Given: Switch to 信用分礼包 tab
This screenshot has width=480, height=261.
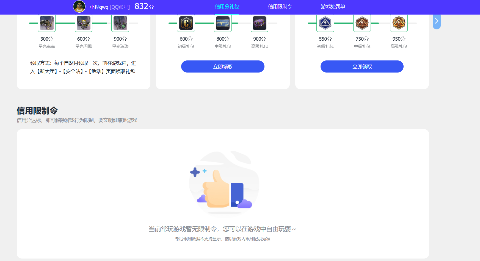Looking at the screenshot, I should pyautogui.click(x=227, y=7).
